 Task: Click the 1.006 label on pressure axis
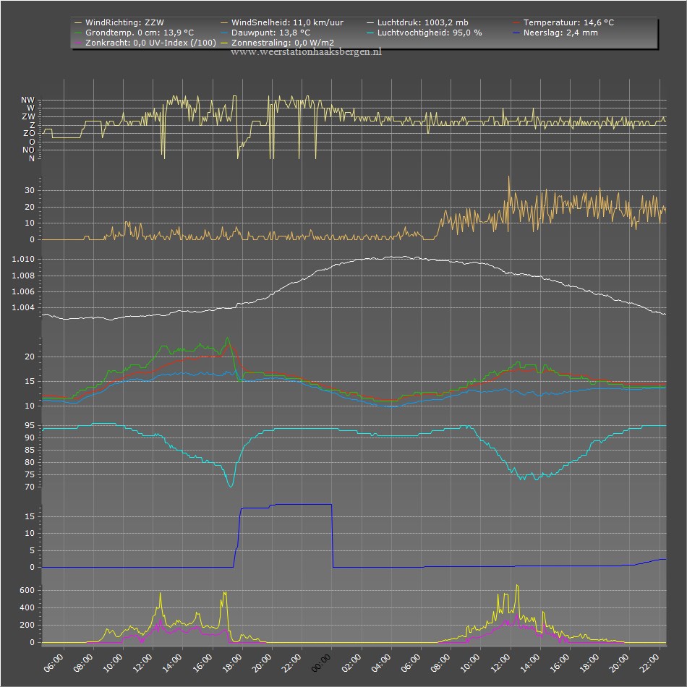coord(23,292)
